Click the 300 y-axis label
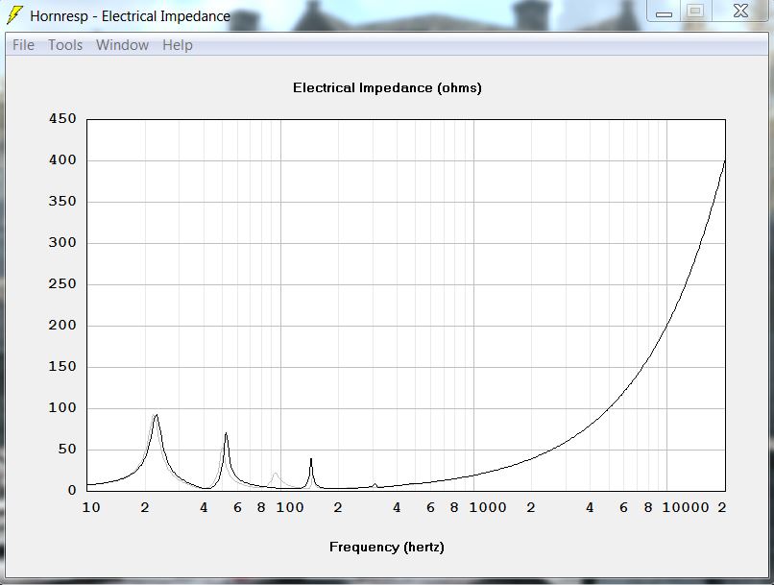The image size is (774, 585). point(62,242)
